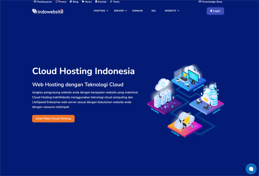
Task: Go to the Blog link
Action: click(74, 2)
